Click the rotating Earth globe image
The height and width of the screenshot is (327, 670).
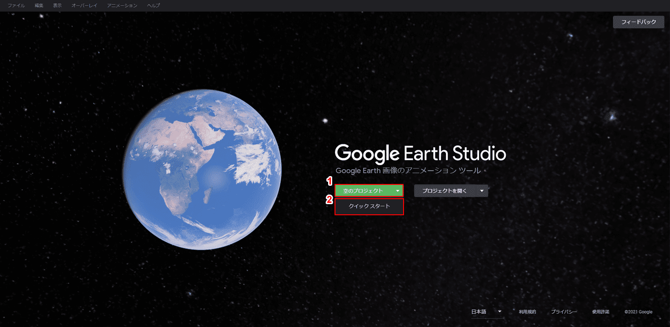tap(202, 170)
